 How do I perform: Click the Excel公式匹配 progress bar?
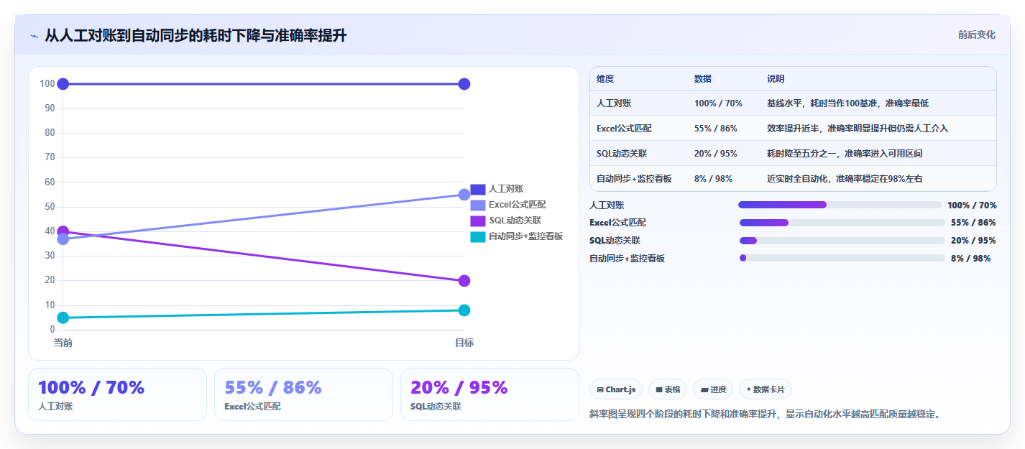click(x=842, y=223)
